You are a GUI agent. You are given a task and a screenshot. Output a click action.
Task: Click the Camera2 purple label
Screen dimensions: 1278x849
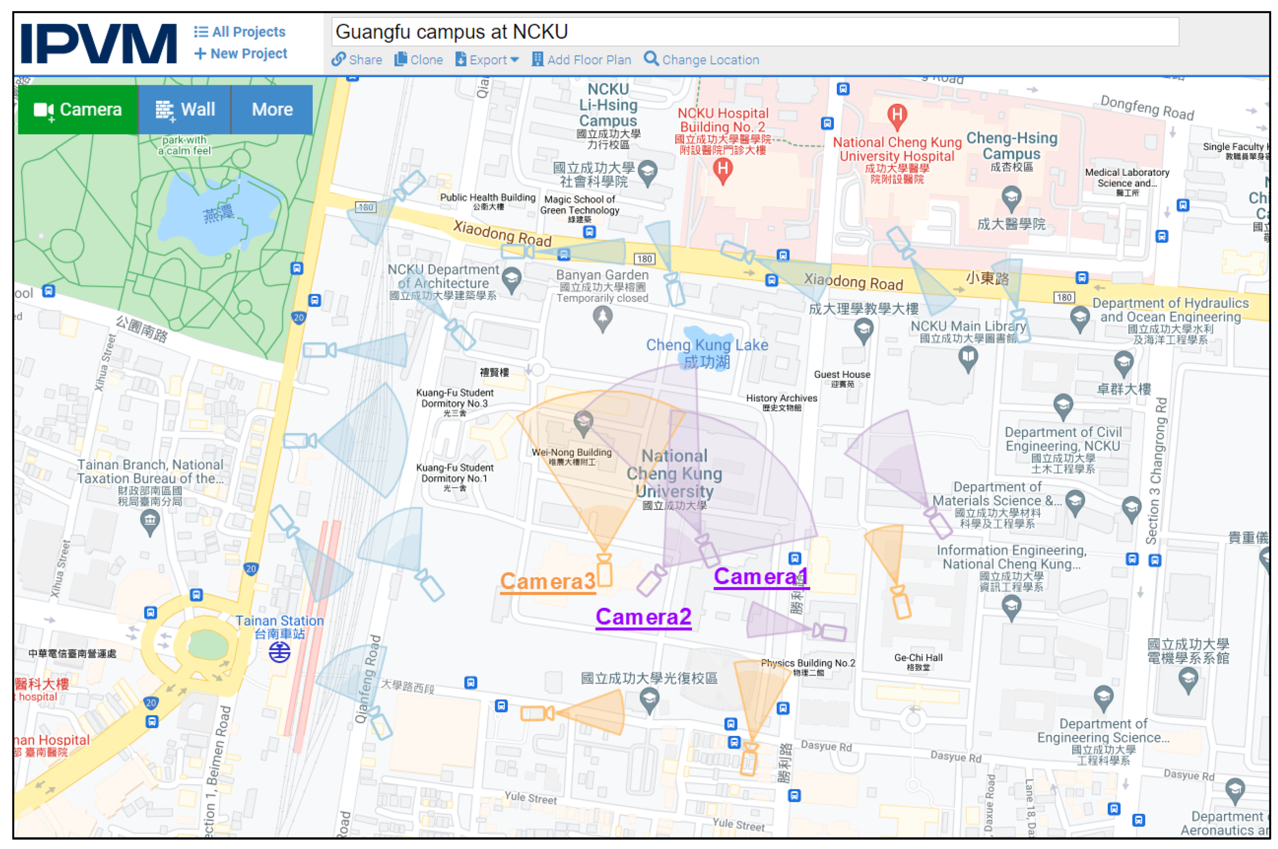click(x=643, y=617)
